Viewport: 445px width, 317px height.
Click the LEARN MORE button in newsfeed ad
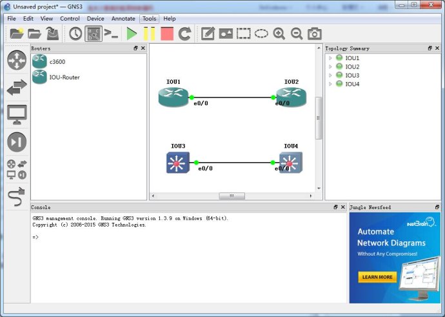(x=377, y=277)
